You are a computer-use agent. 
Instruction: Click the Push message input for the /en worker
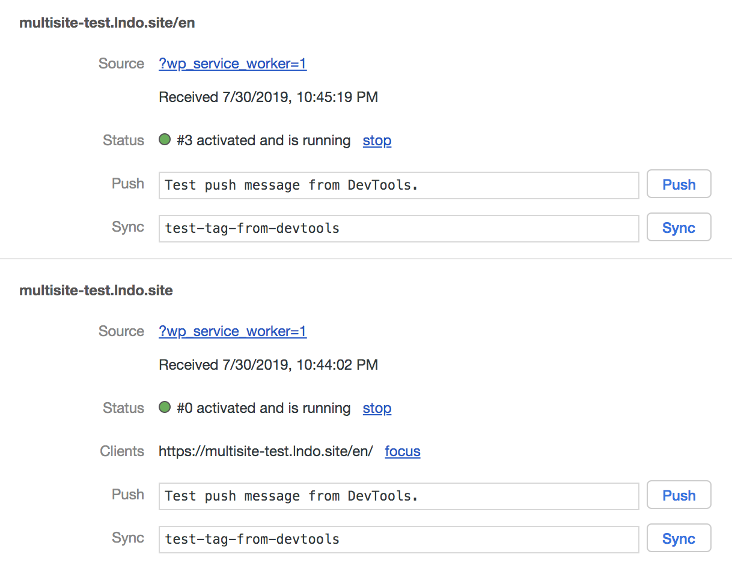click(398, 185)
